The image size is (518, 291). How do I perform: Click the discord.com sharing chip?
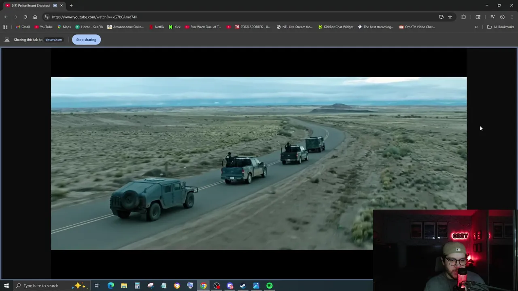[x=53, y=40]
